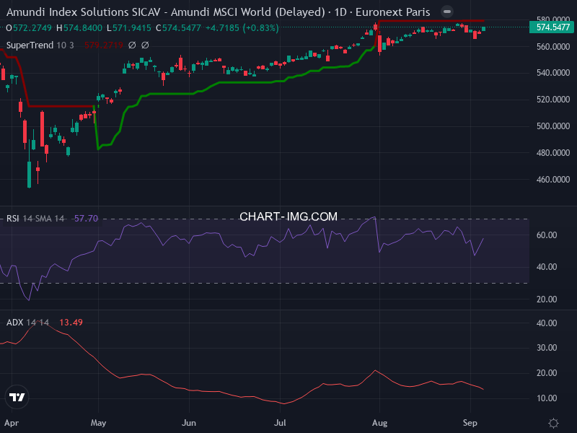The width and height of the screenshot is (577, 433).
Task: Click the ADX value 13.49
Action: pyautogui.click(x=71, y=323)
